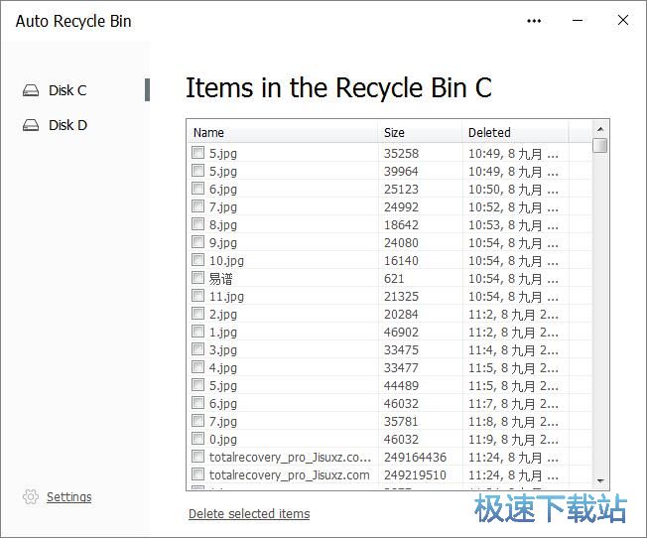Click the deleted time starting 10:53

tap(513, 225)
